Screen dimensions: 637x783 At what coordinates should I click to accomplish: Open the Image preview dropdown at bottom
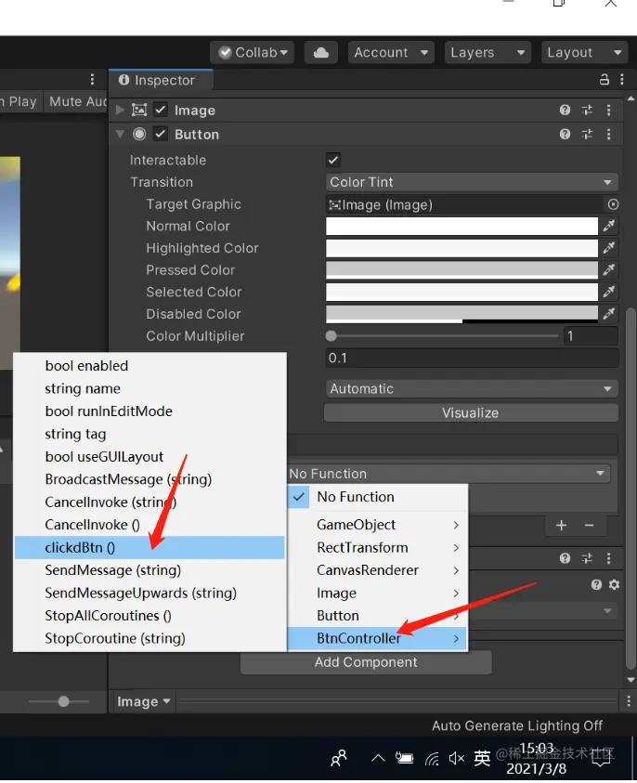[x=143, y=701]
